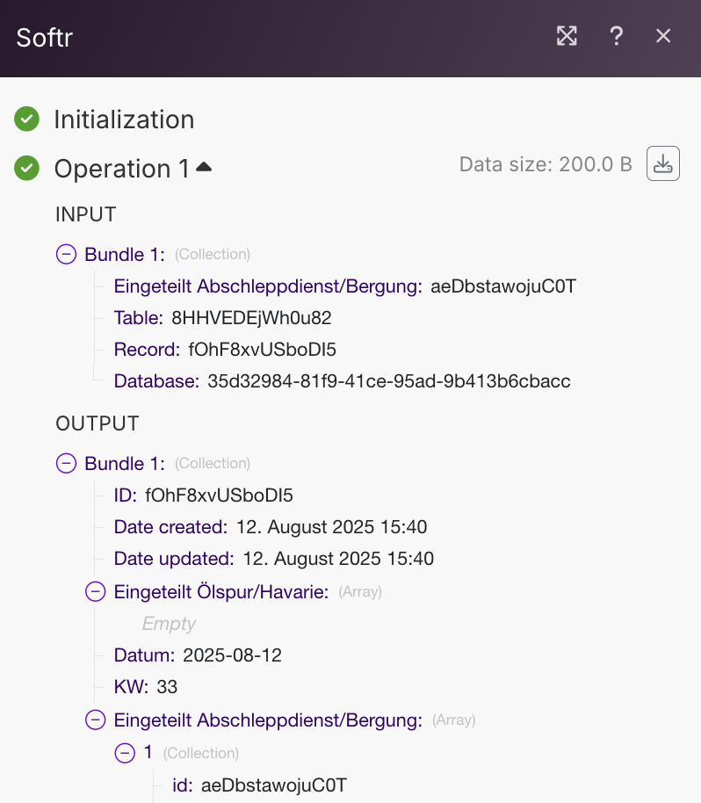The height and width of the screenshot is (803, 701).
Task: Select the Database ID value
Action: coord(388,381)
